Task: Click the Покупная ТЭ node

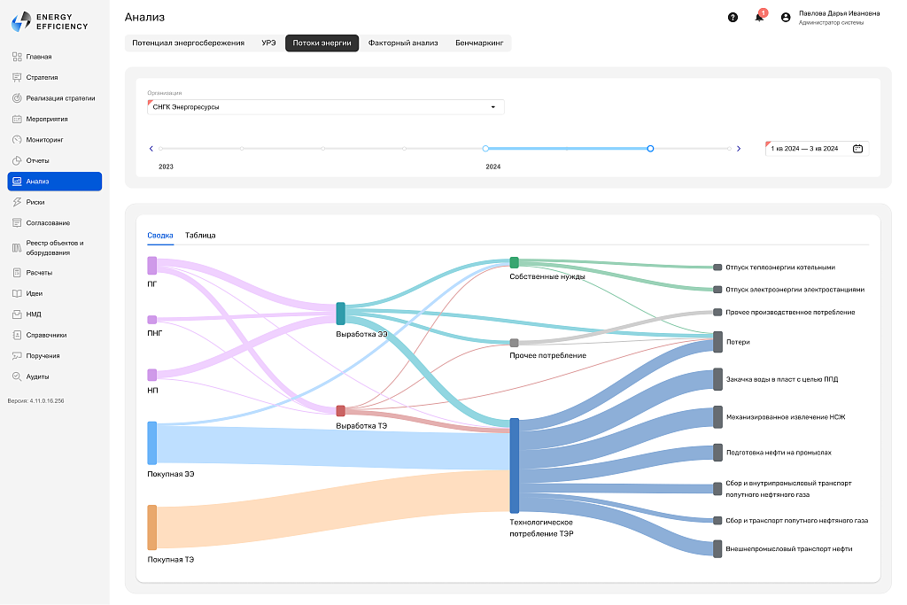Action: [x=152, y=528]
